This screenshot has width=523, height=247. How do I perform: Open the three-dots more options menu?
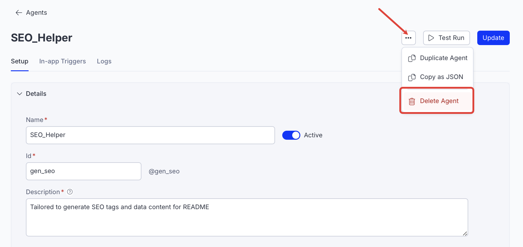point(408,38)
